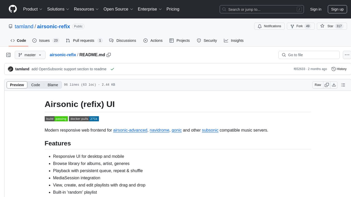Open the more file actions menu
This screenshot has height=197, width=351.
pos(347,55)
